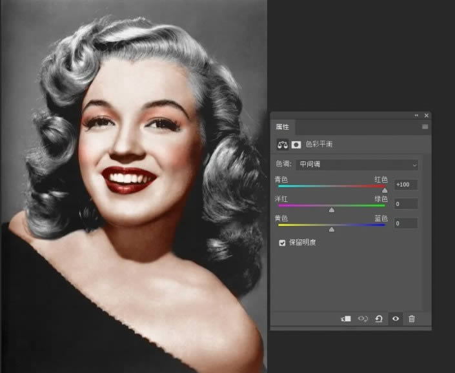The height and width of the screenshot is (373, 455).
Task: Click the magenta-green value field
Action: (x=406, y=204)
